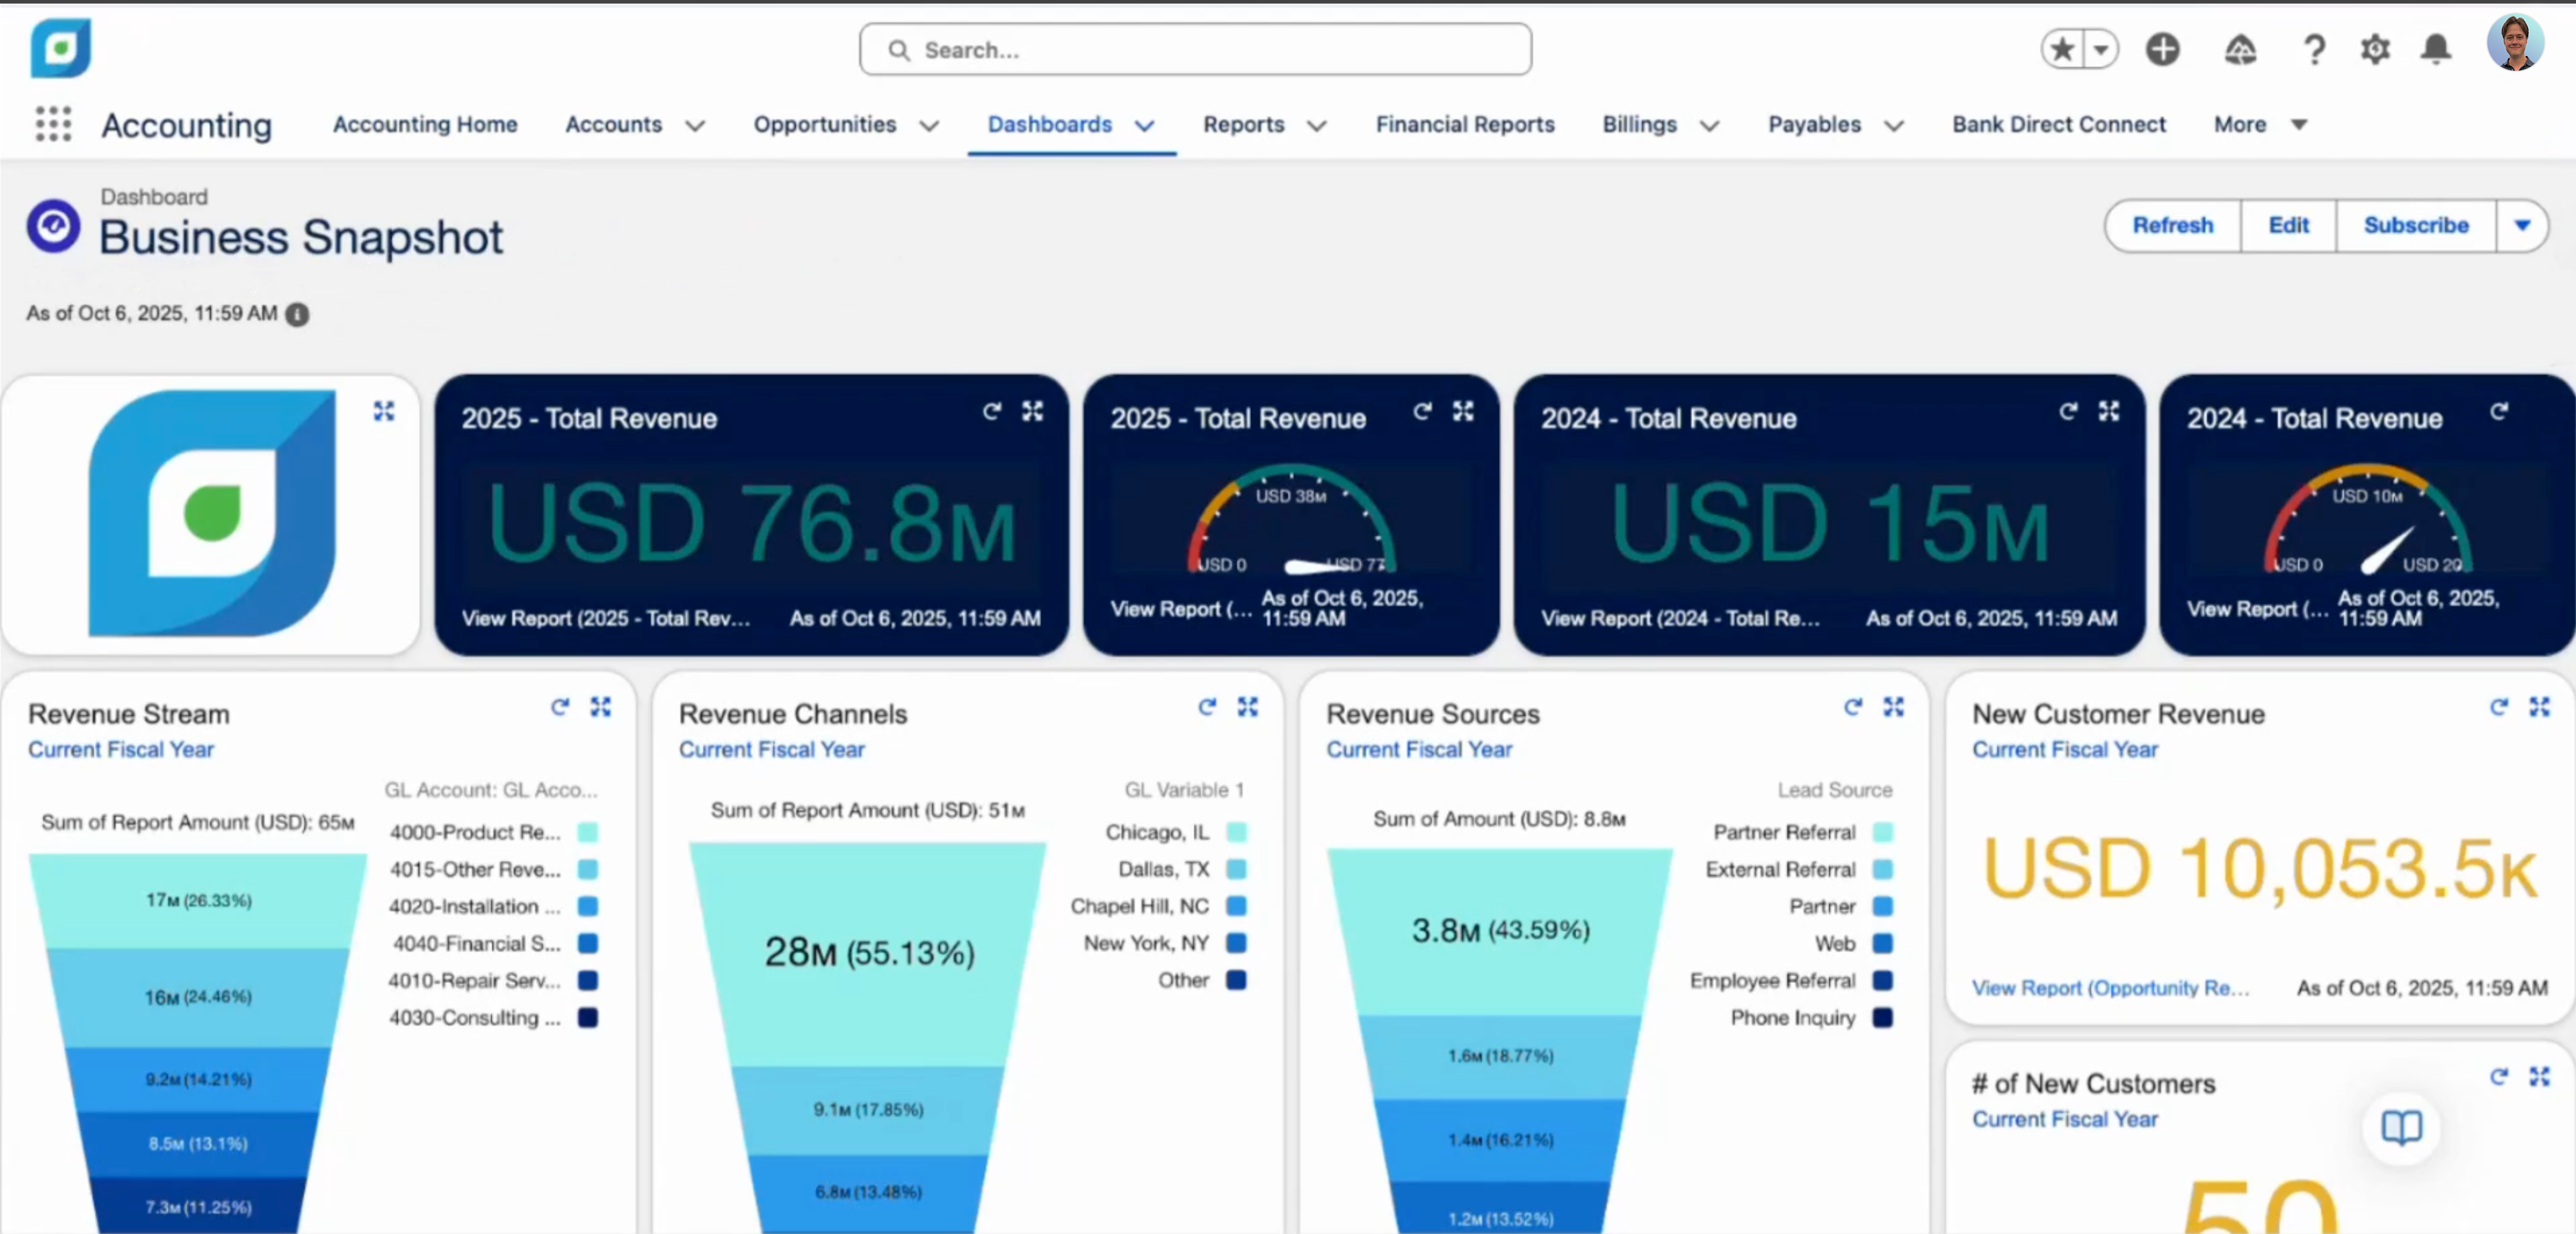
Task: Open the App Launcher grid icon
Action: [53, 124]
